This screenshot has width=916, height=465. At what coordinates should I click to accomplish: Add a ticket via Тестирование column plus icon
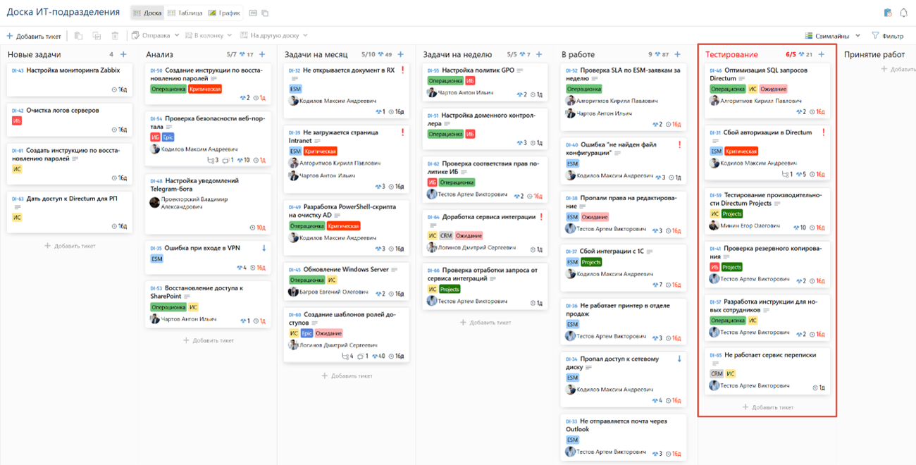(822, 54)
